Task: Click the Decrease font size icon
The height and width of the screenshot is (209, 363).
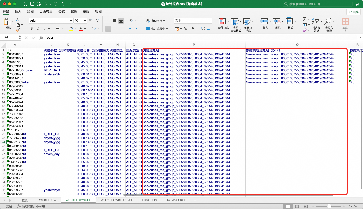Action: tap(97, 21)
